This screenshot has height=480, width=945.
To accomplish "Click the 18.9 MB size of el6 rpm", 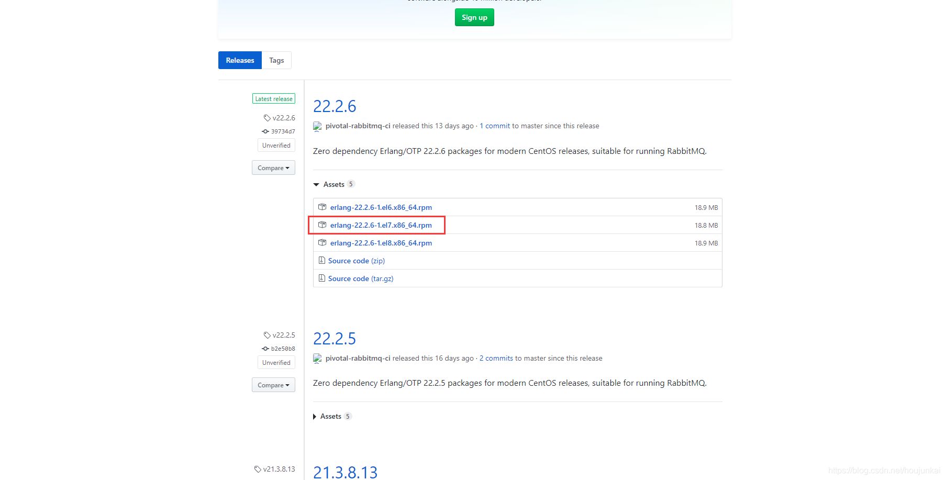I will click(x=706, y=207).
